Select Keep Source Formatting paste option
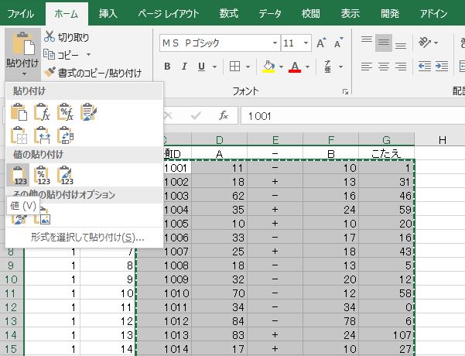 [88, 112]
